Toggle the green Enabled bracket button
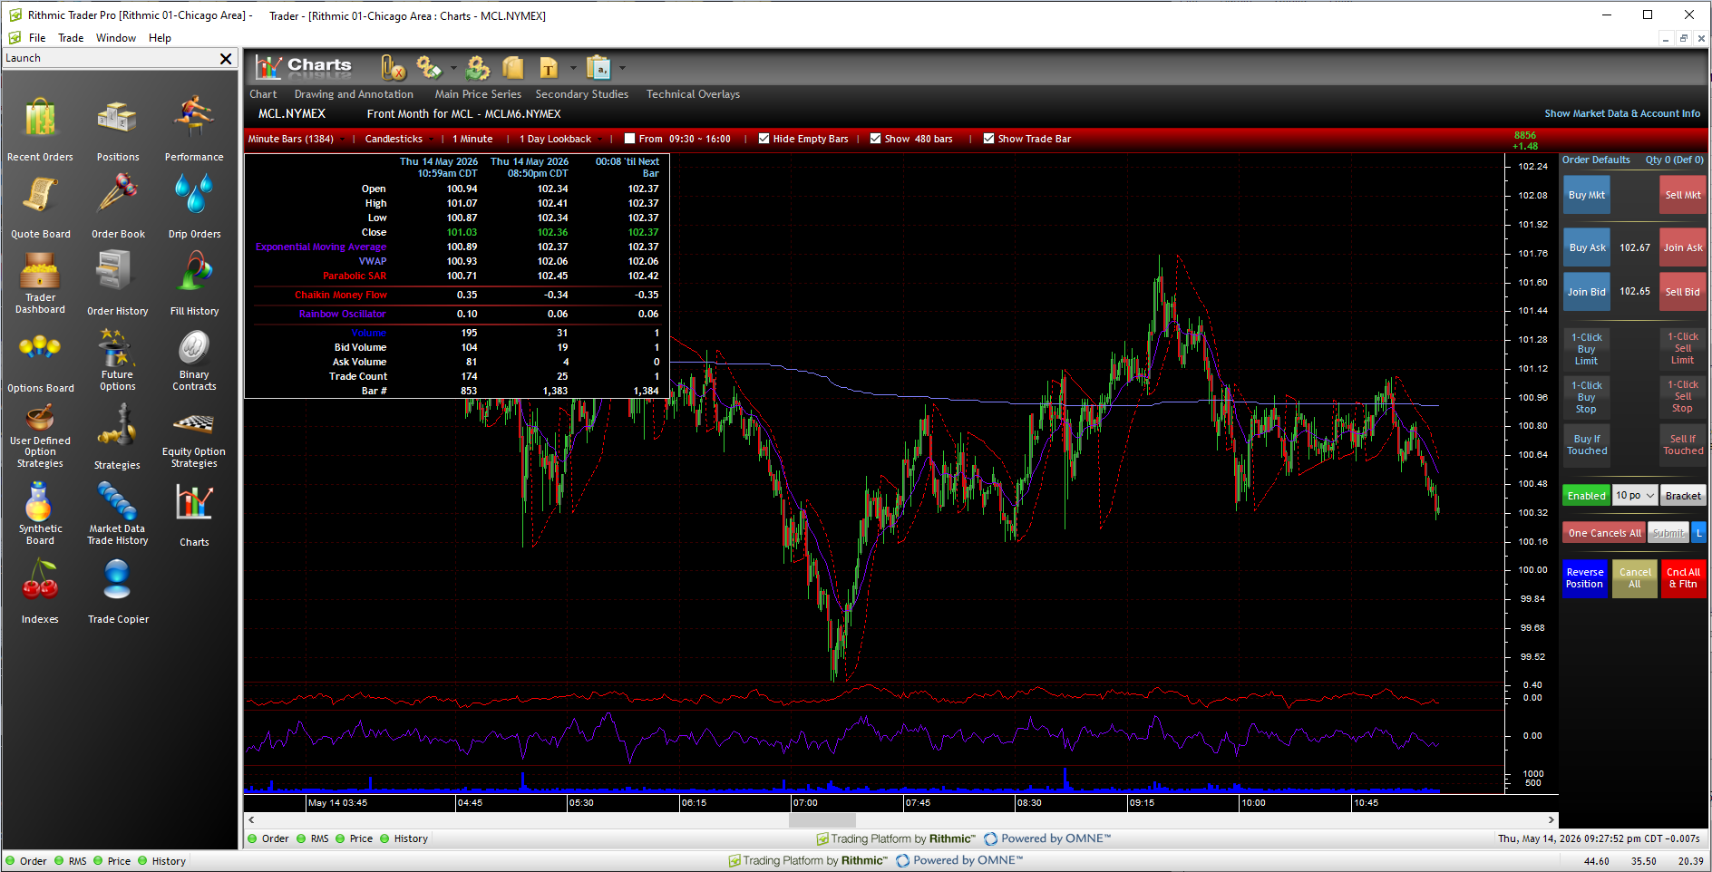 [x=1587, y=496]
